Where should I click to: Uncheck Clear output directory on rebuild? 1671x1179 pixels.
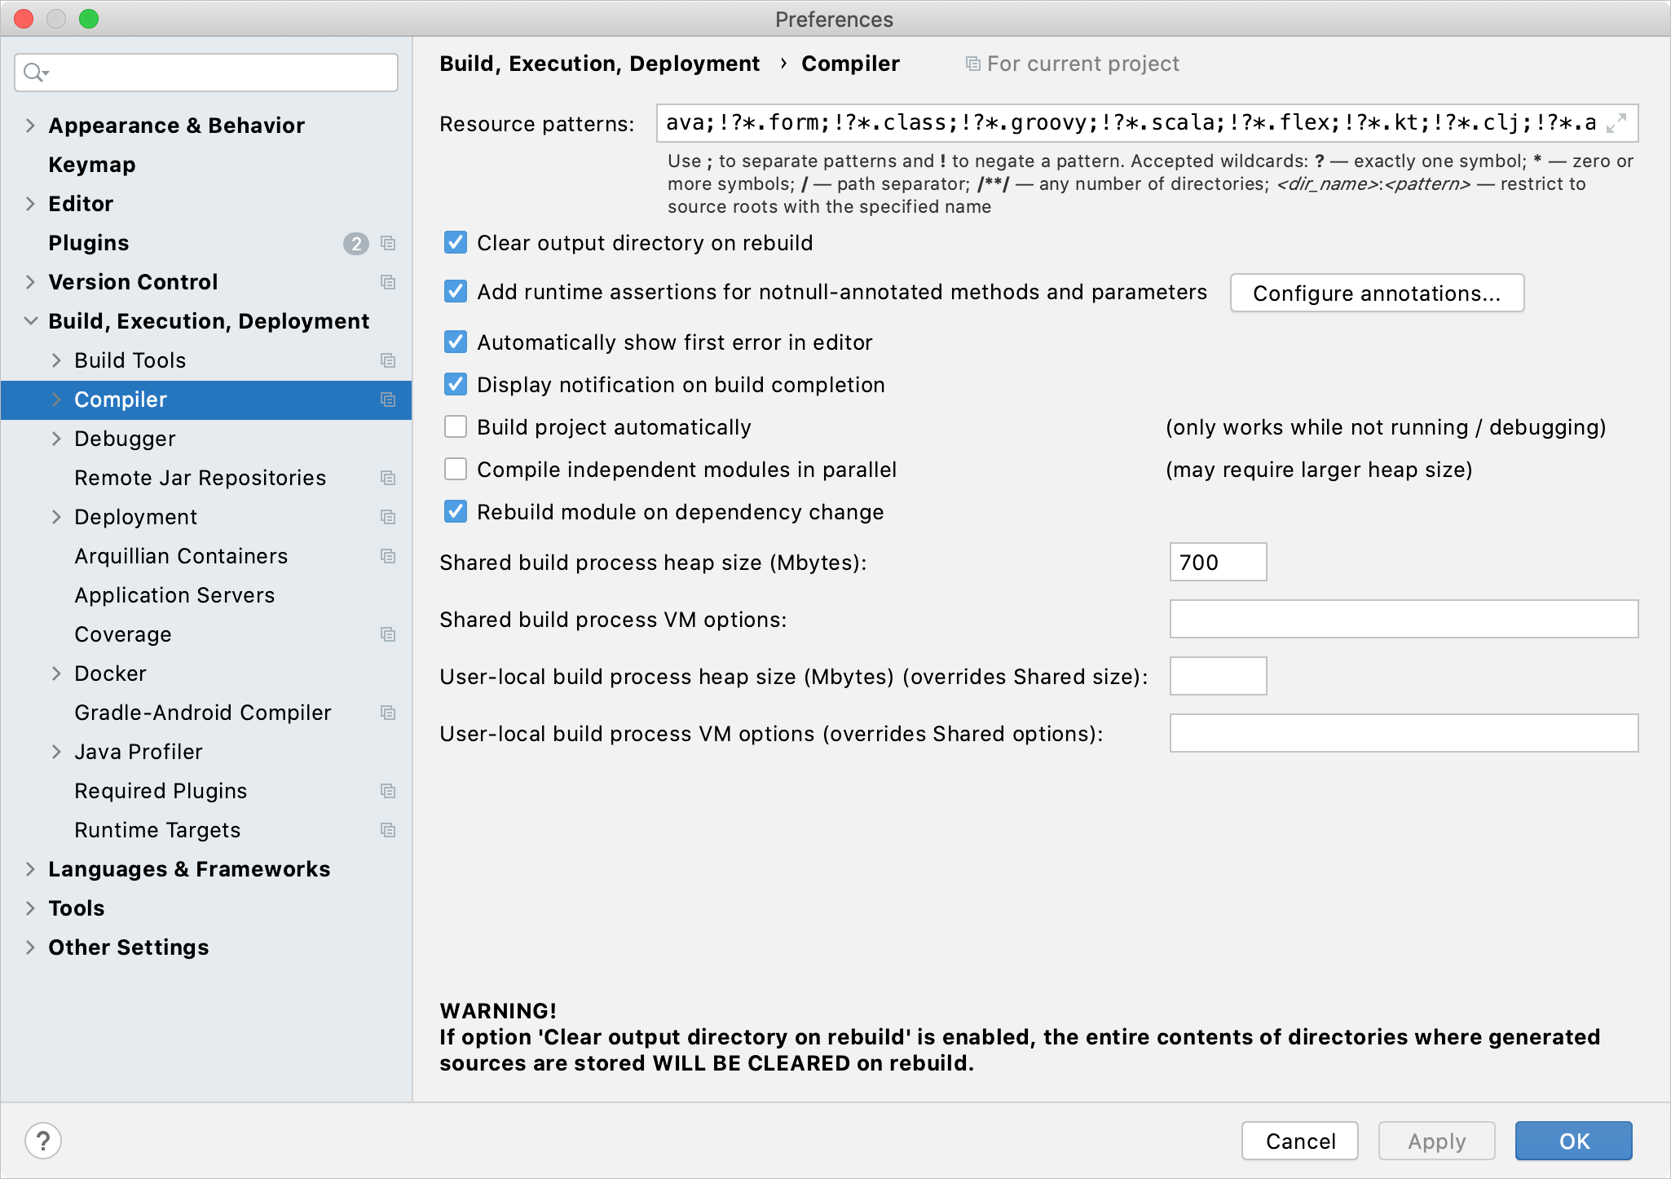point(456,243)
